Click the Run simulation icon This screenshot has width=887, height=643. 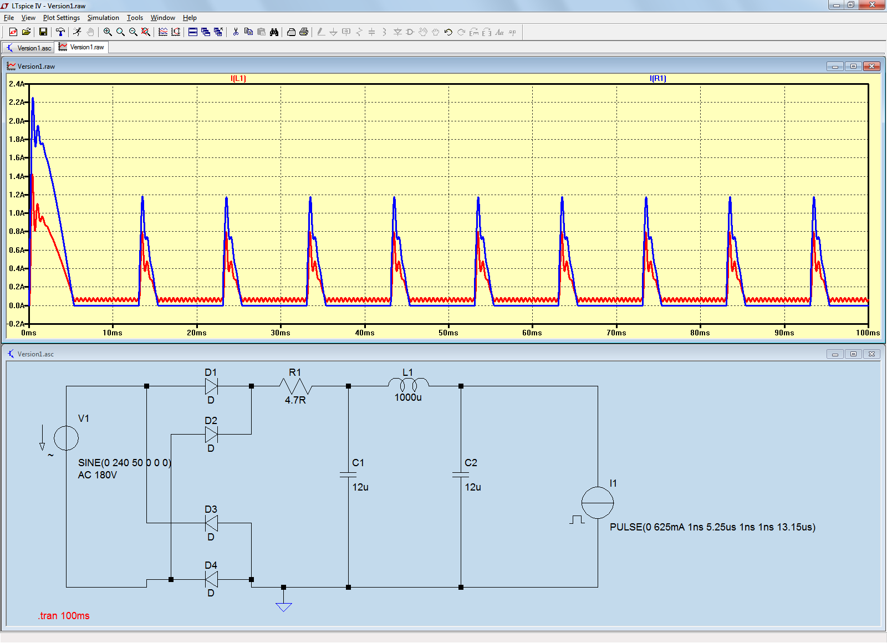click(x=77, y=32)
